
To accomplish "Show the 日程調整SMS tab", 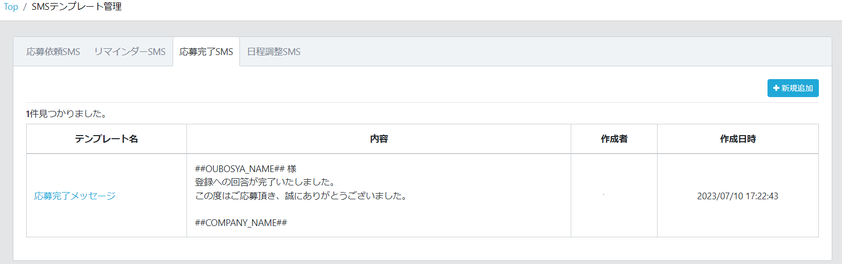I will click(274, 52).
